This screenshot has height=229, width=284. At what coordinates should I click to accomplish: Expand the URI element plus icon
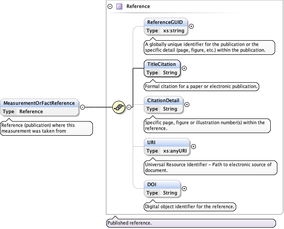point(193,146)
